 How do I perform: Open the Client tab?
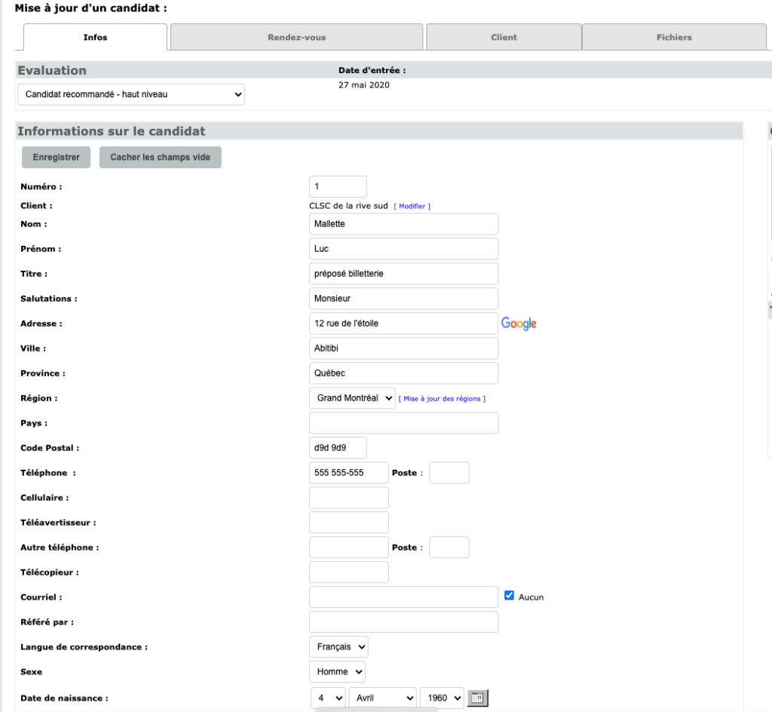coord(504,37)
